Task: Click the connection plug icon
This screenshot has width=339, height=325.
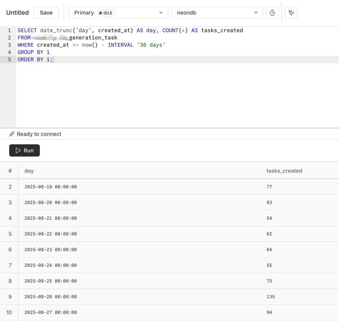Action: 12,134
